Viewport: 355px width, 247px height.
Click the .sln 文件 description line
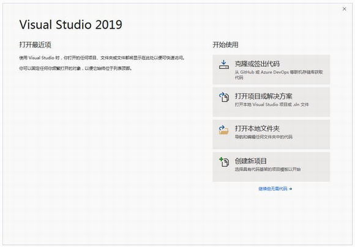(272, 105)
